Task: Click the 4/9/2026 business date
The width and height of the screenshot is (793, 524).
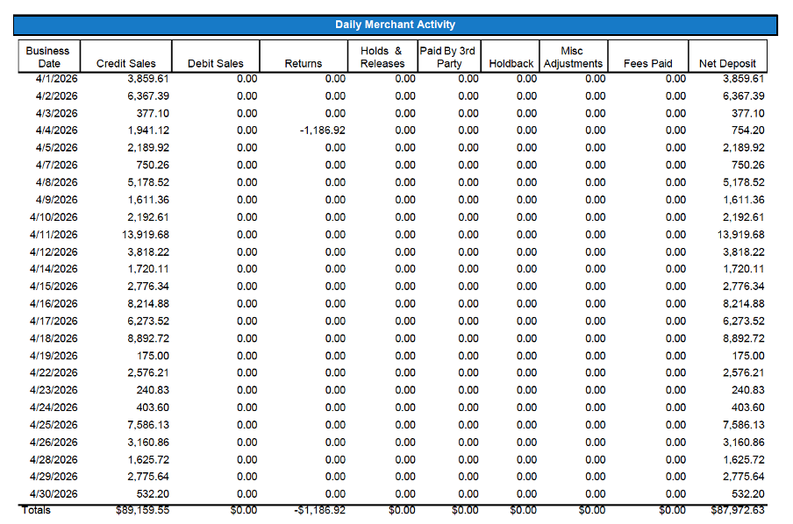Action: pos(57,200)
